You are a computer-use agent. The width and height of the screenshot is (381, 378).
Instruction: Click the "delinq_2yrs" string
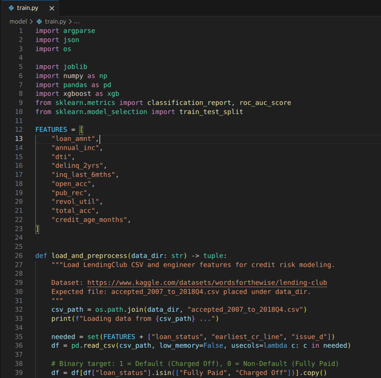click(x=77, y=166)
